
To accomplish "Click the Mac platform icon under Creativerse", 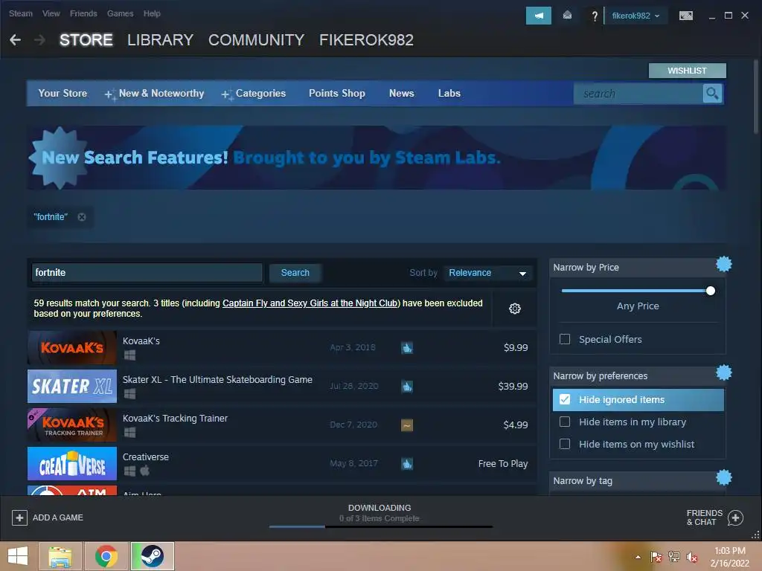I will pyautogui.click(x=145, y=471).
